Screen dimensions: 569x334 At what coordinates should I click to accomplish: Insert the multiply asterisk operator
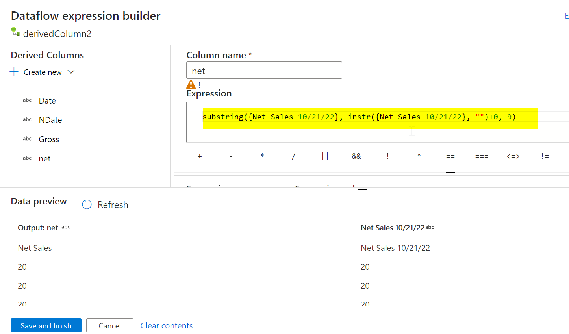(x=262, y=156)
